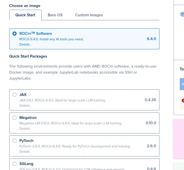The height and width of the screenshot is (170, 184).
Task: Select the JAX radio button
Action: [x=14, y=95]
